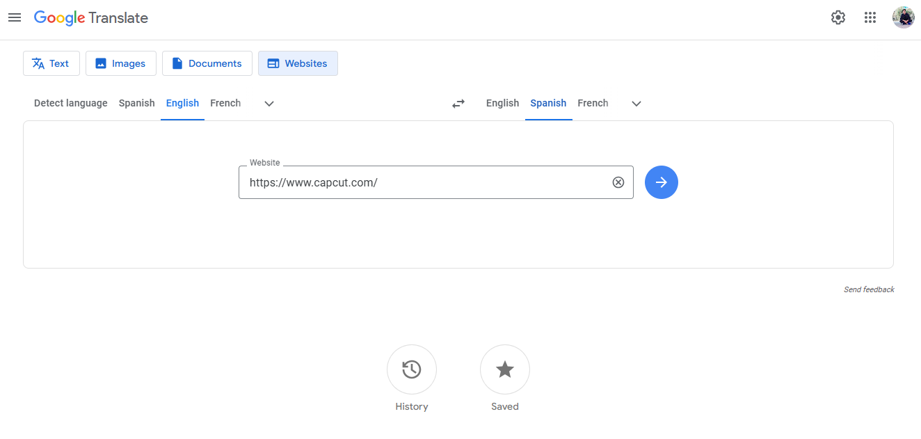The height and width of the screenshot is (439, 921).
Task: Open Google Translate settings gear
Action: click(838, 17)
